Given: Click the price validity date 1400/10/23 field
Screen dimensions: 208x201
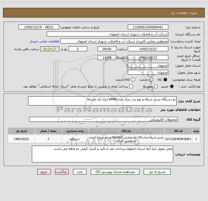Looking at the screenshot, I should 148,57.
